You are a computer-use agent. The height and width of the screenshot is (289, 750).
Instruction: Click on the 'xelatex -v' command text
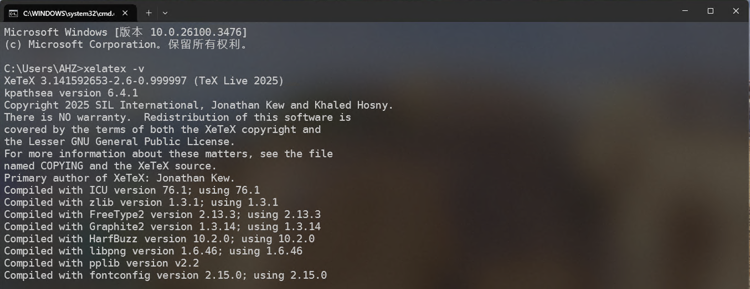click(114, 69)
